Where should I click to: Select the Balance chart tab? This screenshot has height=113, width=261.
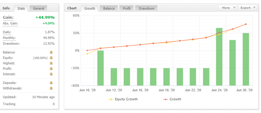[x=109, y=8]
